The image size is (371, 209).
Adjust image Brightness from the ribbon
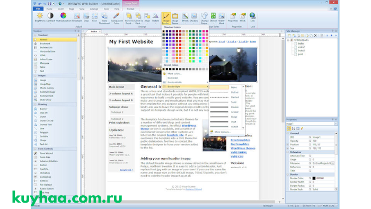pos(40,18)
